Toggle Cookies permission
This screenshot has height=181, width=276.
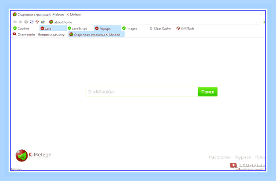pyautogui.click(x=21, y=28)
